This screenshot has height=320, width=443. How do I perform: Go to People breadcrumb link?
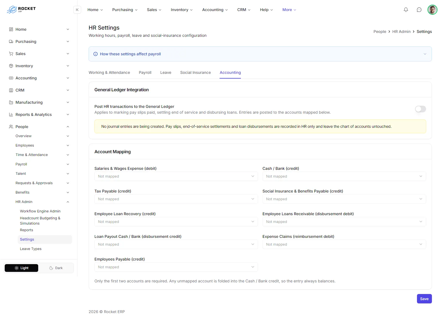click(380, 32)
